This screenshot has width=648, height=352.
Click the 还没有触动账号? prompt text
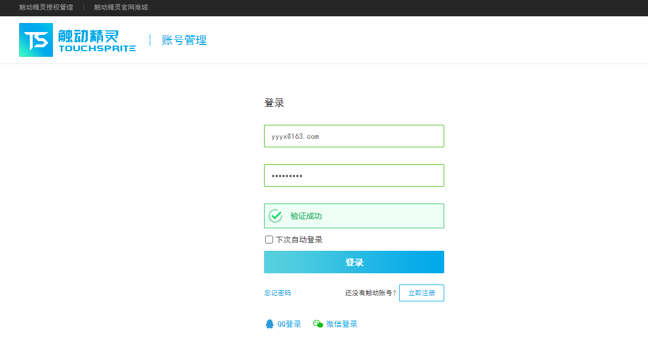[x=370, y=293]
